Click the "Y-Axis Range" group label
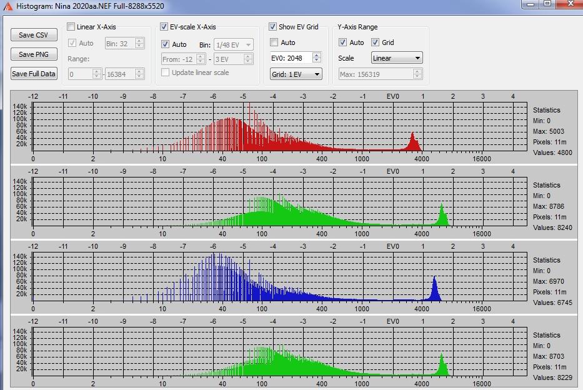 point(357,27)
